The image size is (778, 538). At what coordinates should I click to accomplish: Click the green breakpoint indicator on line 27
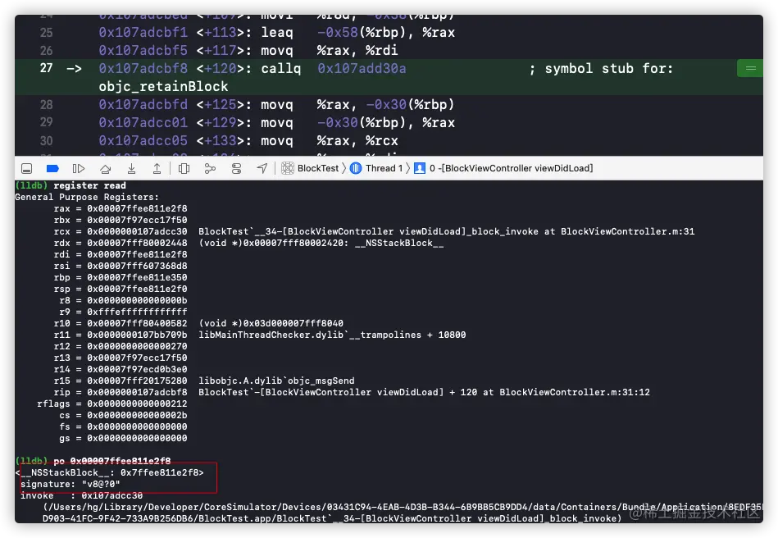click(x=750, y=69)
